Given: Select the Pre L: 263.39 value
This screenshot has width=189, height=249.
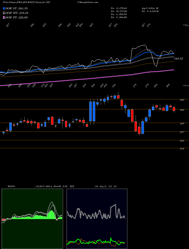Looking at the screenshot, I should tap(119, 14).
